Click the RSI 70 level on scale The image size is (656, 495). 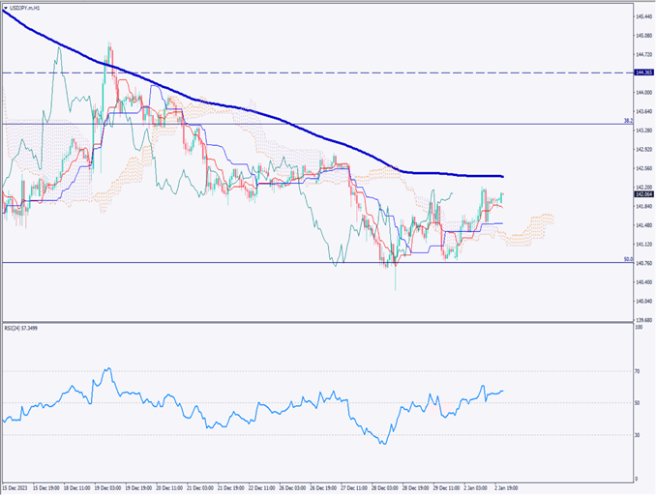point(639,371)
